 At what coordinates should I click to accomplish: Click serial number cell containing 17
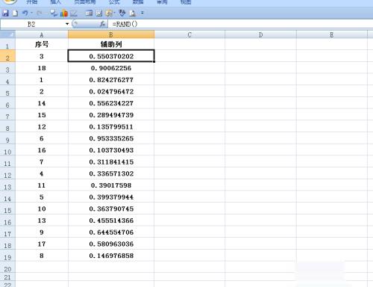point(42,244)
